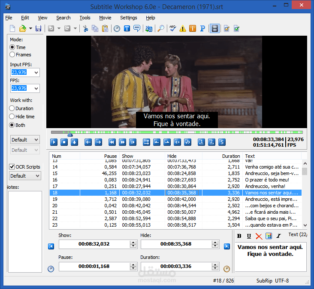314x289 pixels.
Task: Click the translator mode icon
Action: (x=149, y=28)
